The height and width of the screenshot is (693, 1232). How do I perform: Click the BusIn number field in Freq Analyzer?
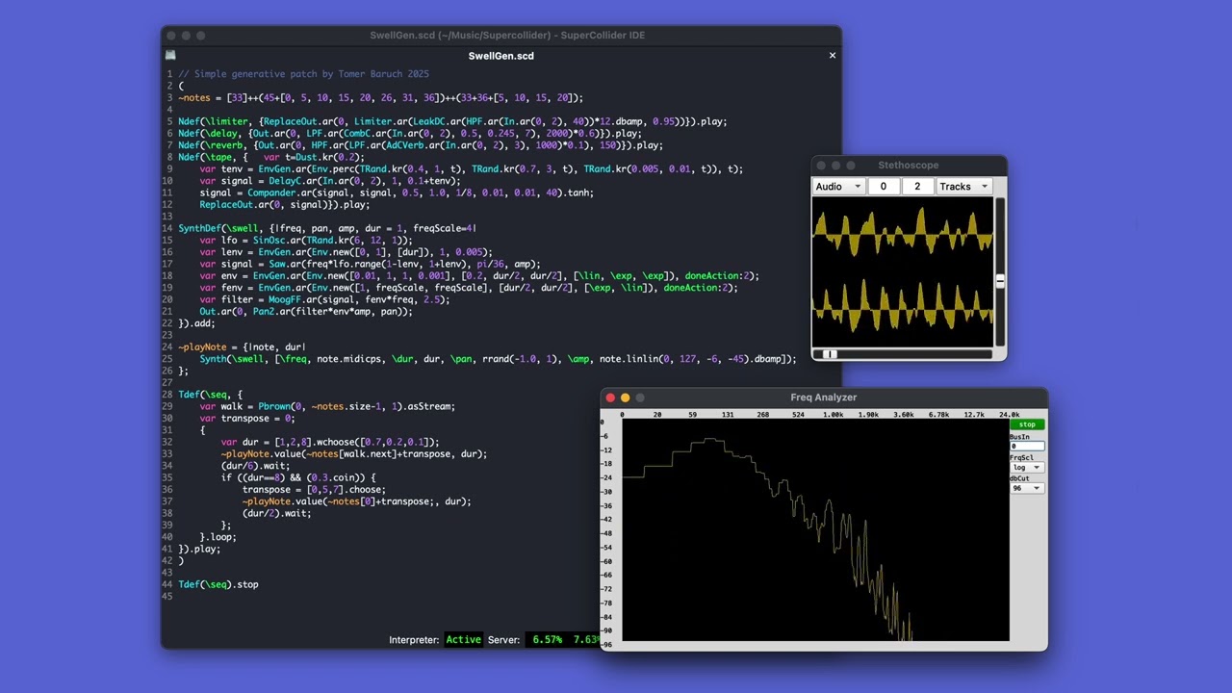click(1026, 447)
